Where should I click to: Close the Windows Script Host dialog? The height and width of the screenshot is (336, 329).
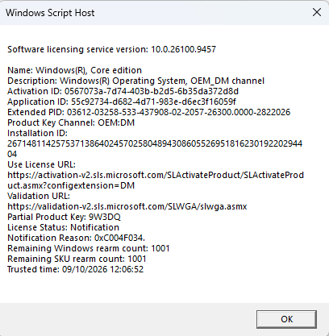[x=317, y=12]
